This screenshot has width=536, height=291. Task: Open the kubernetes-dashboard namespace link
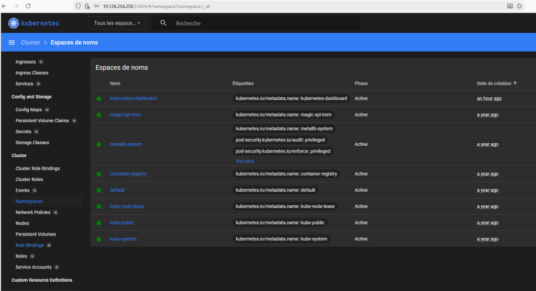coord(133,98)
